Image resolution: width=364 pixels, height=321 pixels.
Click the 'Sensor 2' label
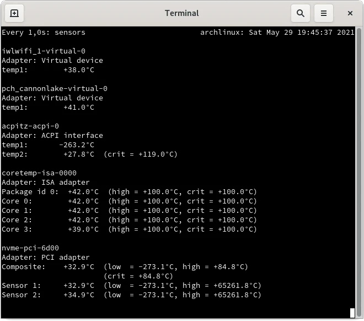[x=22, y=295]
